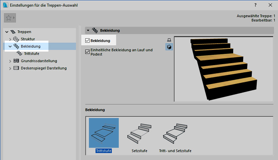Open Grundrissdarstellung settings page
This screenshot has width=278, height=160.
(39, 61)
